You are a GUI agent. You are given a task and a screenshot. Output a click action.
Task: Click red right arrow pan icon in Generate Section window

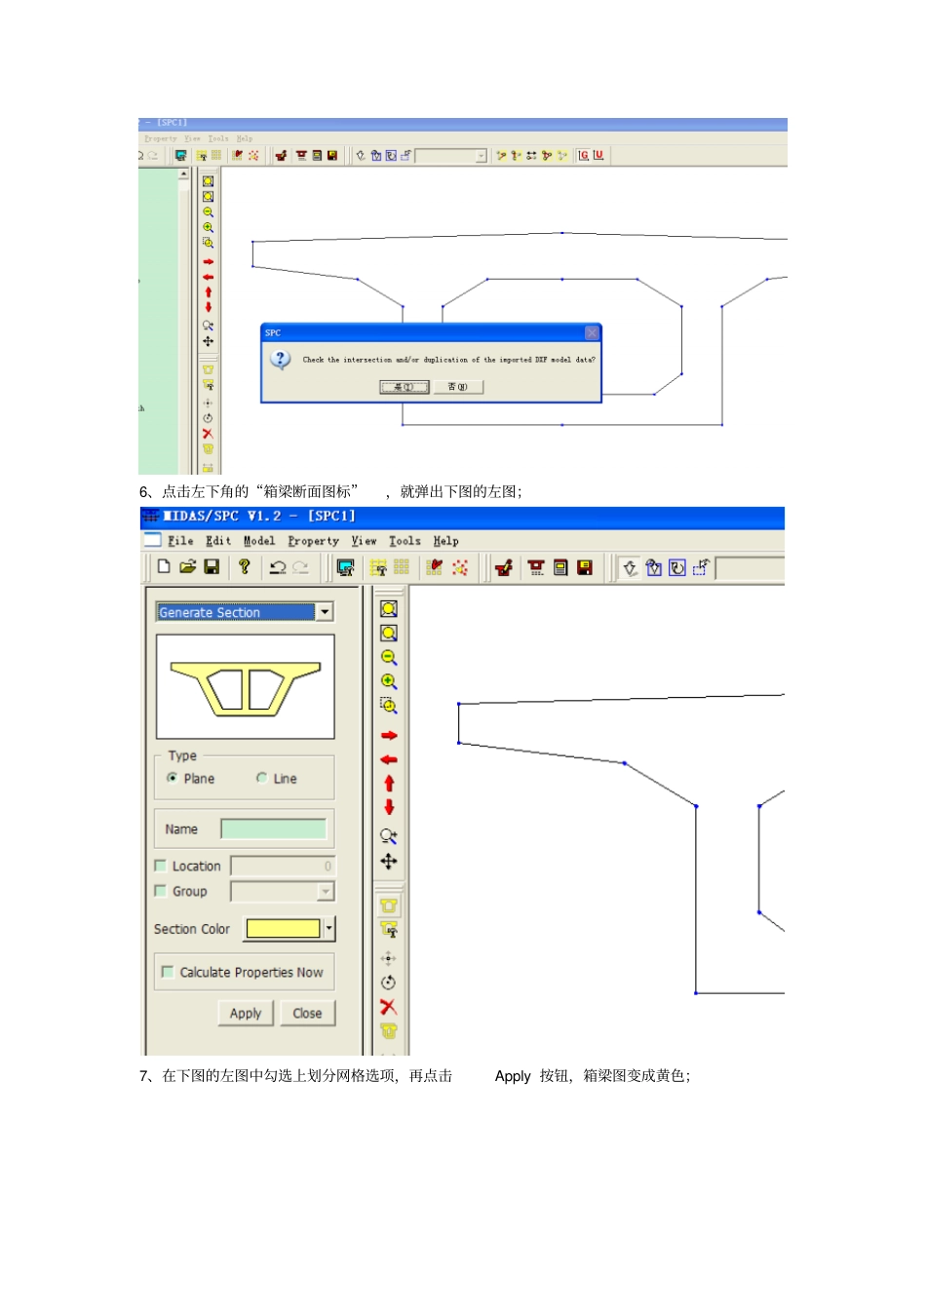click(x=388, y=736)
